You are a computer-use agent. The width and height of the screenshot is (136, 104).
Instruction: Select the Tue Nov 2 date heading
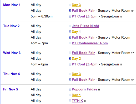pos(11,26)
